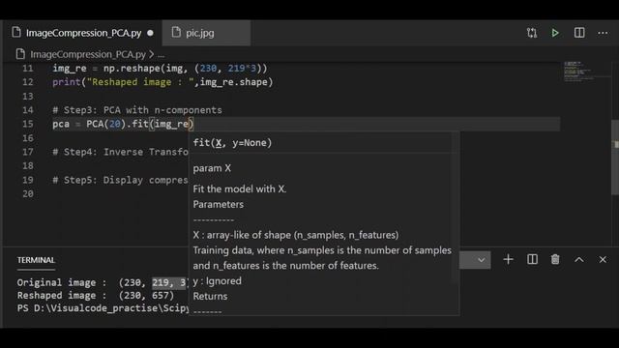Click the unsaved dot on ImageCompression_PCA.py tab
The height and width of the screenshot is (348, 619).
[151, 33]
